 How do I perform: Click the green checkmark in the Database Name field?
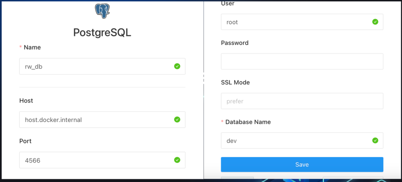(x=375, y=141)
